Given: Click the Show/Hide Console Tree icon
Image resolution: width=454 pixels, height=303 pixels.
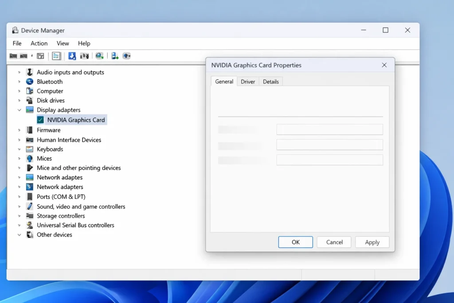Looking at the screenshot, I should click(x=40, y=56).
